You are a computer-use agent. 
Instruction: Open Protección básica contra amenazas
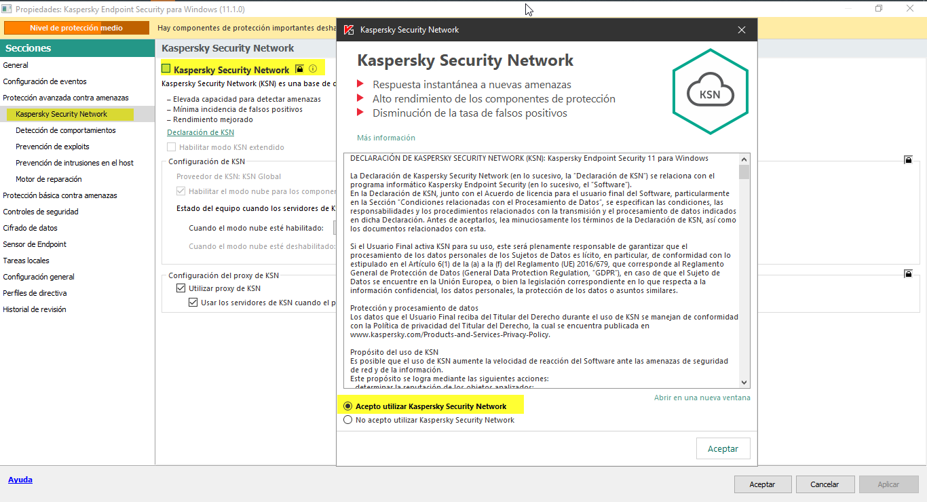pos(60,195)
